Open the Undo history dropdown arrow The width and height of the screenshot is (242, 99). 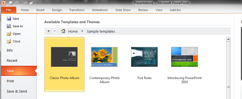[21, 3]
